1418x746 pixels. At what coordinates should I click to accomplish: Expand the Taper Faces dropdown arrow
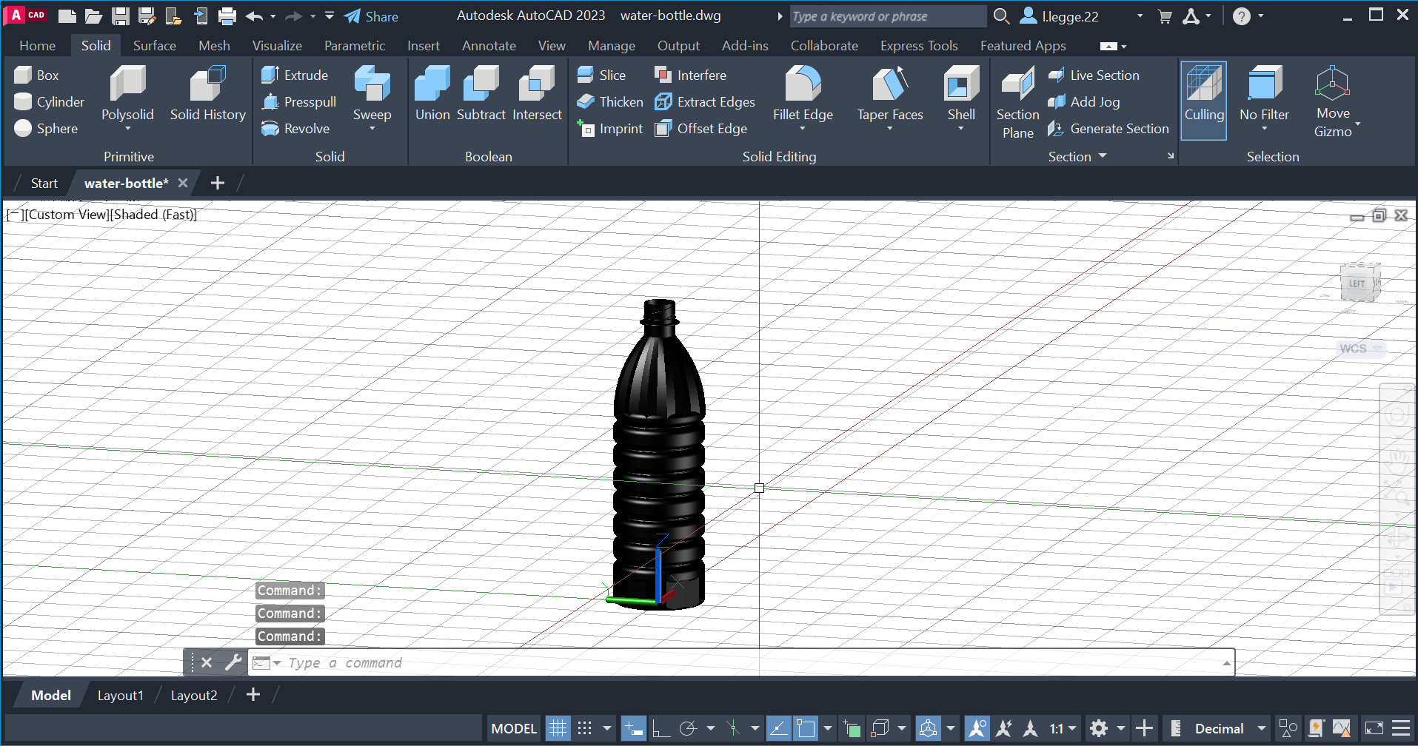click(890, 129)
